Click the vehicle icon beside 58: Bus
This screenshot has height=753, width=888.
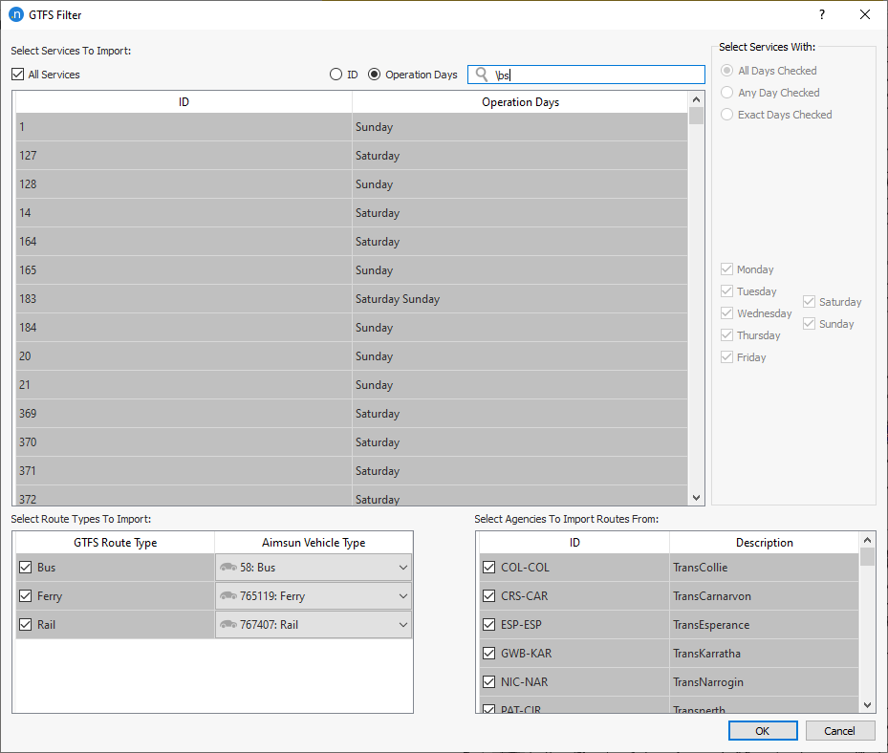click(x=228, y=567)
